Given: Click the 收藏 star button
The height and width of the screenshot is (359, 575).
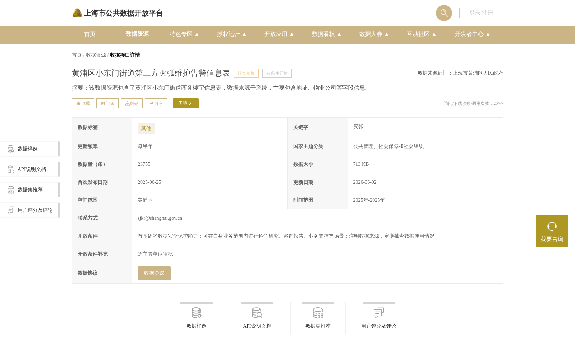Looking at the screenshot, I should tap(83, 103).
